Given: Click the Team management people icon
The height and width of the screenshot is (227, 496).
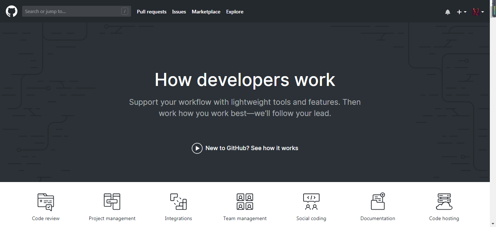Looking at the screenshot, I should [245, 201].
